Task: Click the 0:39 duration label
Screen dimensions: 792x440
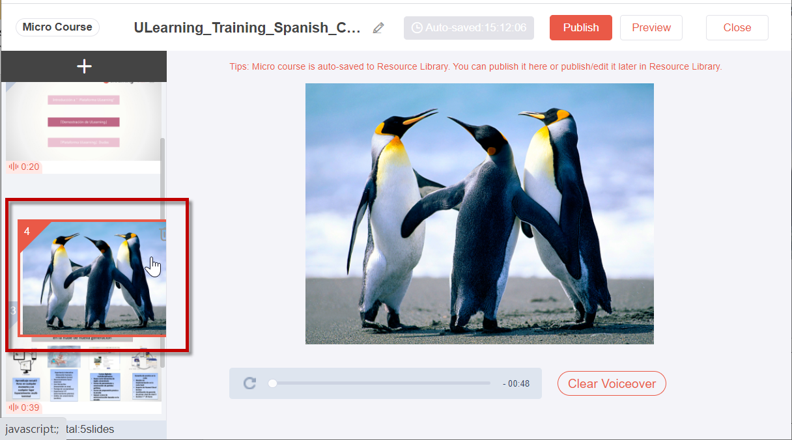Action: point(31,407)
